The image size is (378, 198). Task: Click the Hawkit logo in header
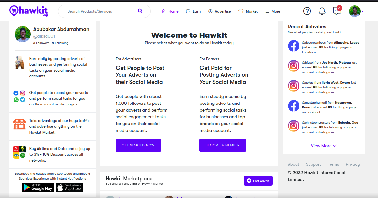pyautogui.click(x=29, y=11)
